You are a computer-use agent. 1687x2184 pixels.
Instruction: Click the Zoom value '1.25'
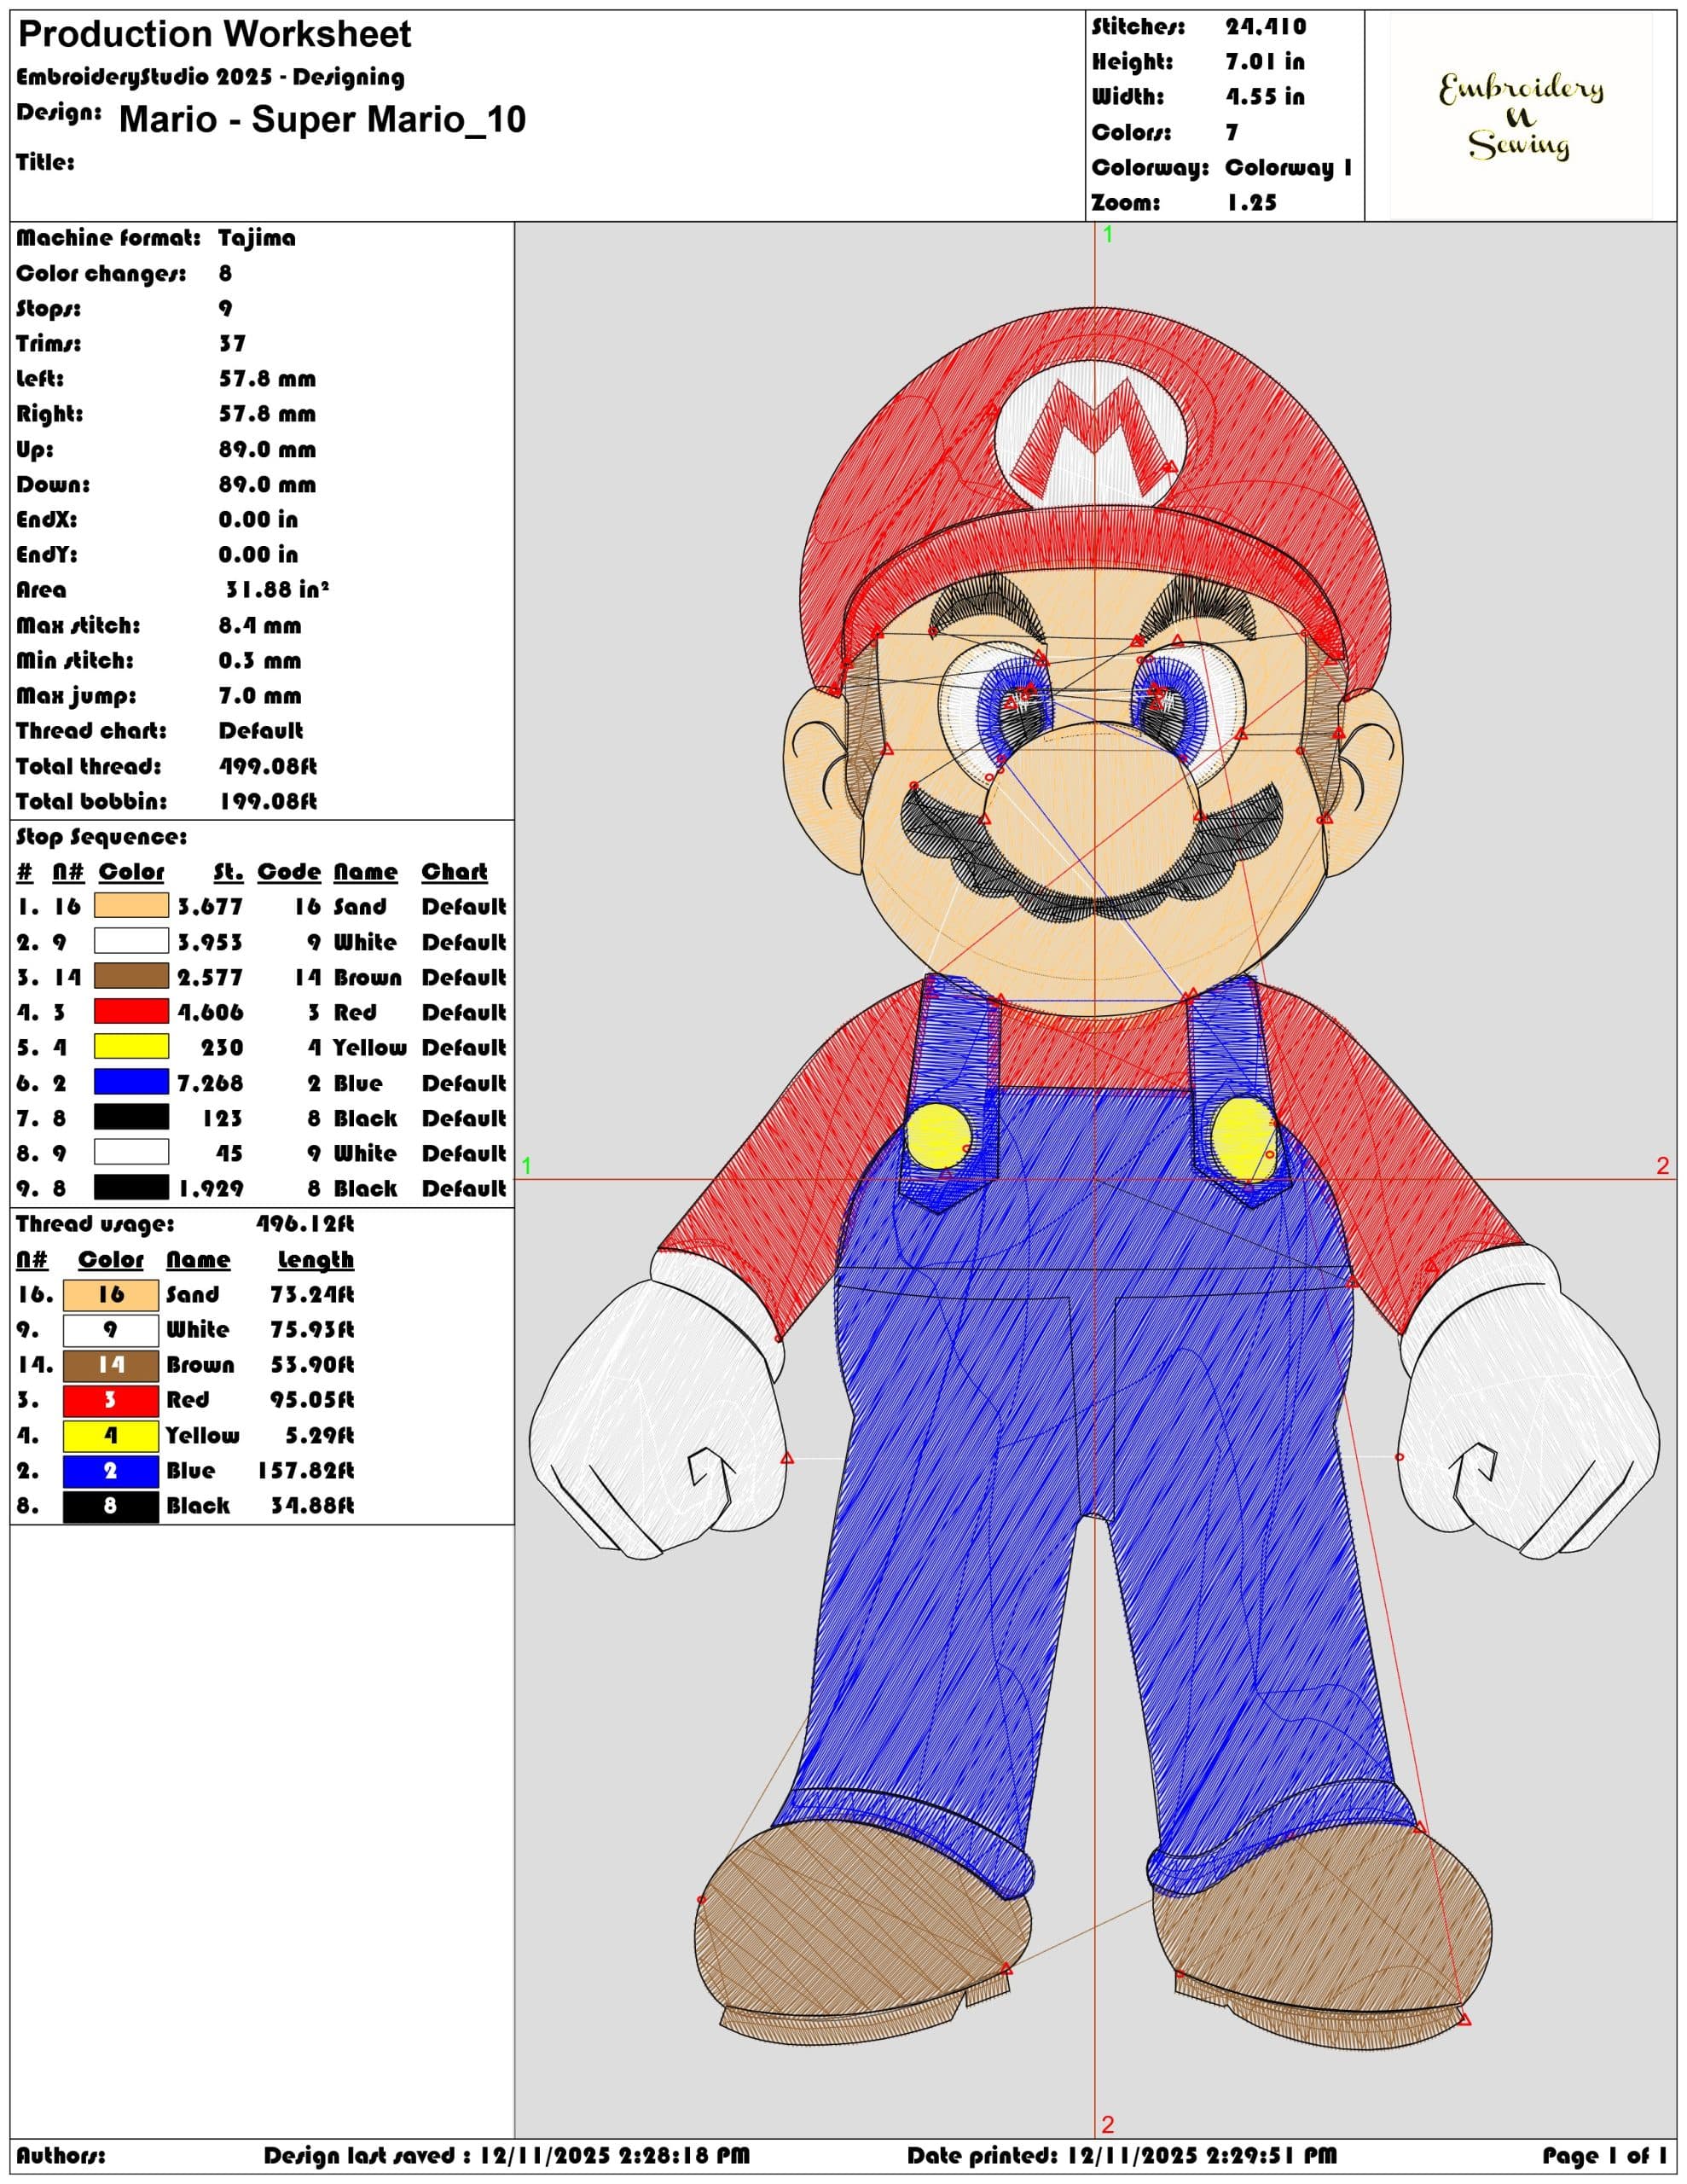coord(1252,202)
